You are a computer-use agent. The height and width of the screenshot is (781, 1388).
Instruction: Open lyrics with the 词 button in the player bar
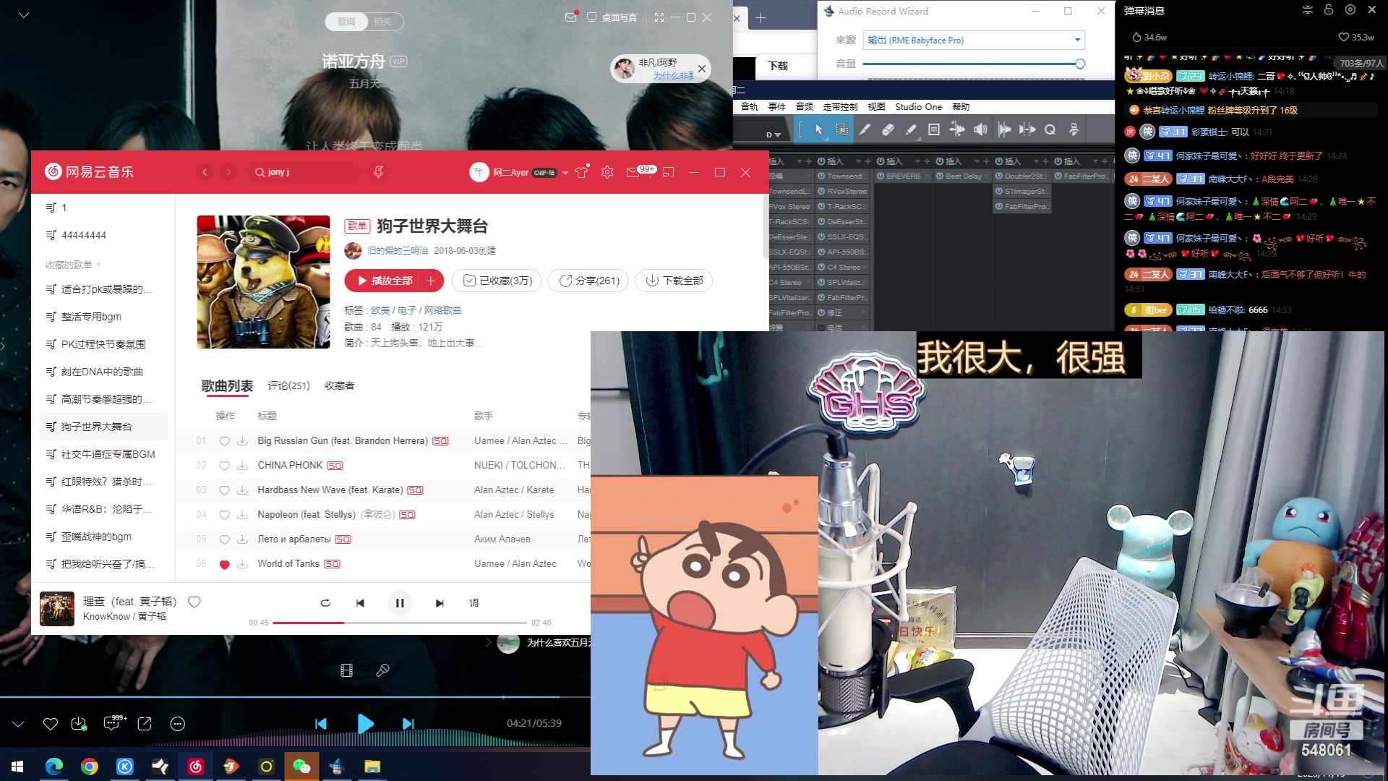click(x=474, y=603)
